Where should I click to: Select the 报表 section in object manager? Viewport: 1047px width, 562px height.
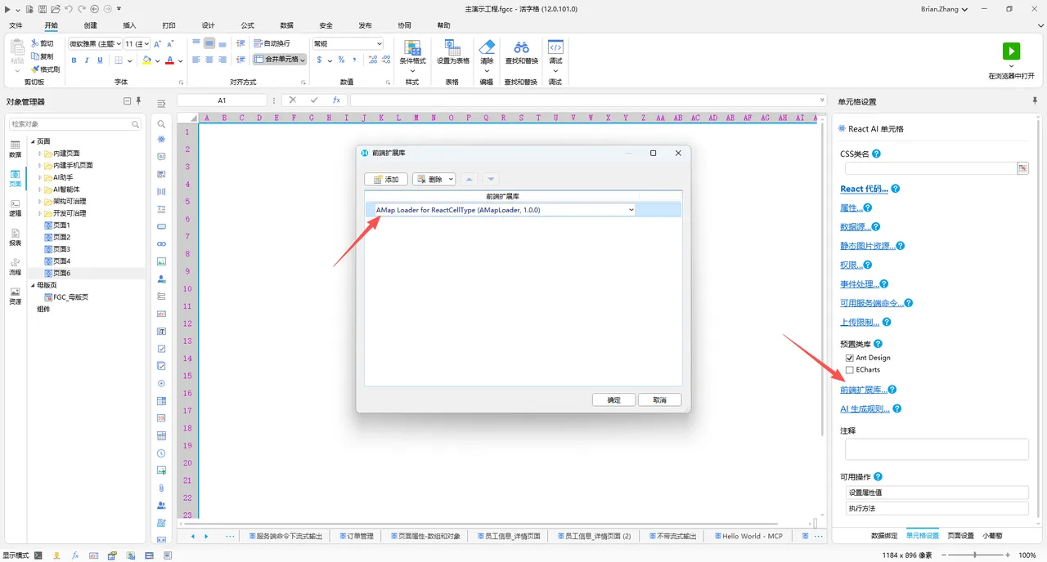[x=15, y=237]
